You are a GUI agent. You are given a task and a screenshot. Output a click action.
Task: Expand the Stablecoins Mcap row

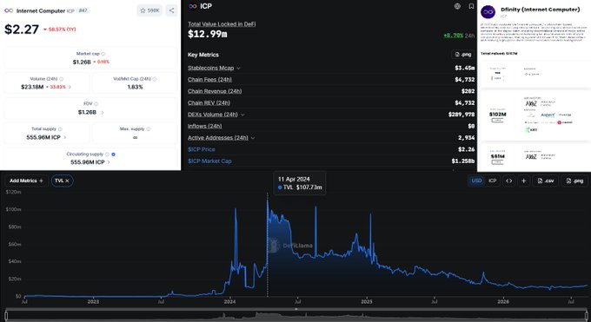tap(238, 69)
